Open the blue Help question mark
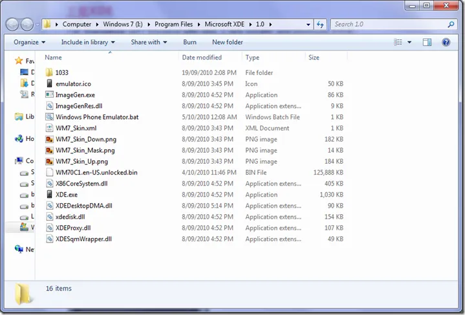The width and height of the screenshot is (465, 315). click(x=446, y=42)
